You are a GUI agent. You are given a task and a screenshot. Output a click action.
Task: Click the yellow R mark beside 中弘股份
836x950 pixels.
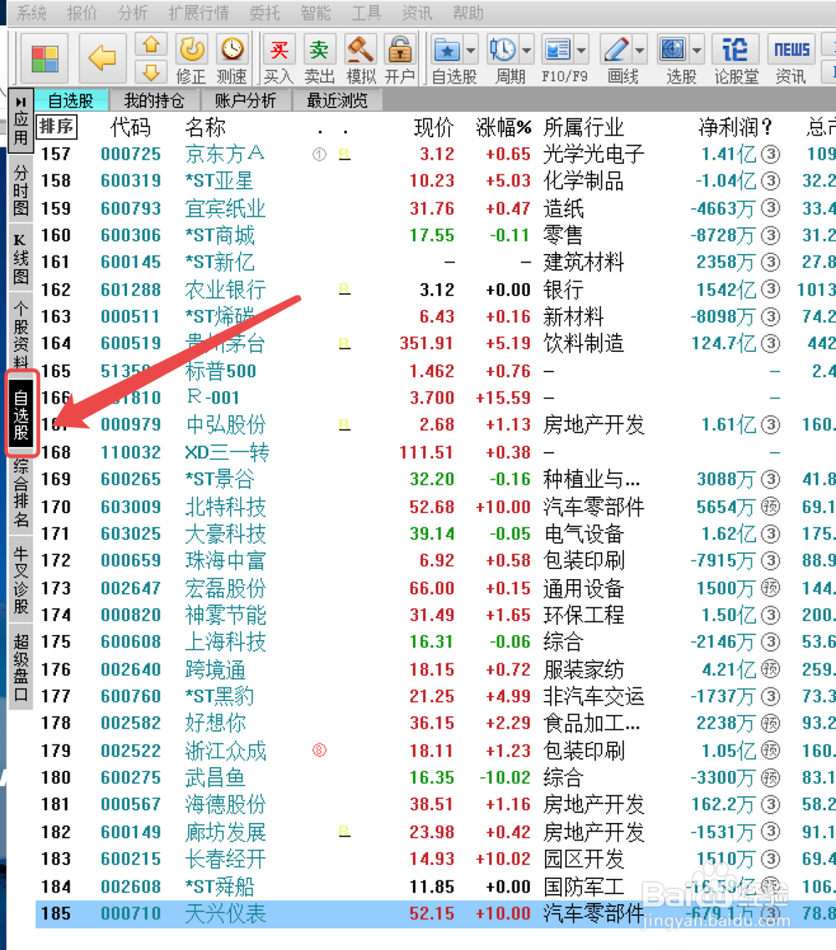(344, 424)
